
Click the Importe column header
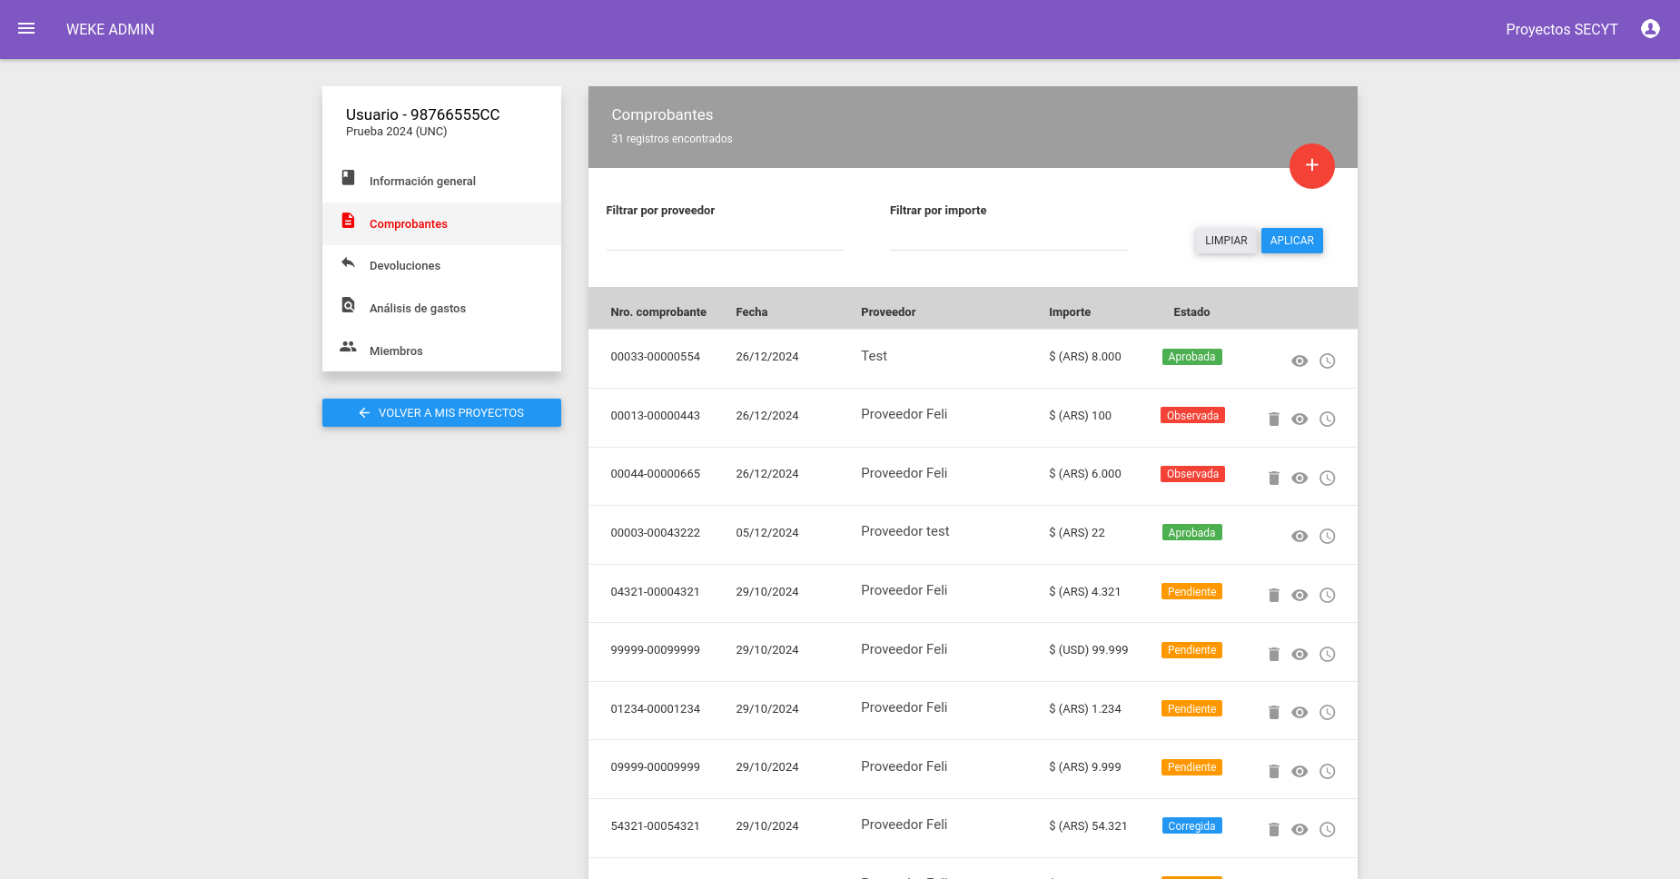point(1070,311)
